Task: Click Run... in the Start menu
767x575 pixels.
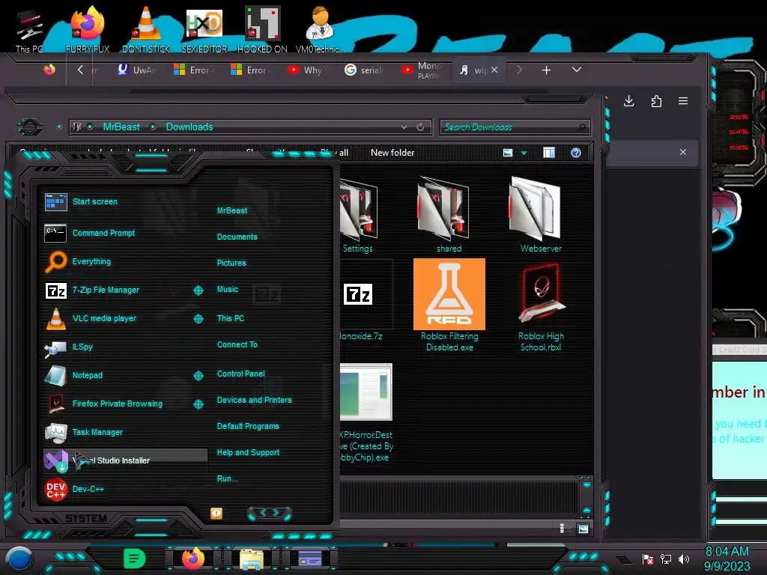Action: [227, 478]
